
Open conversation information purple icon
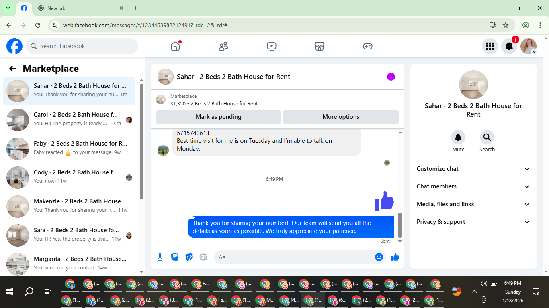tap(391, 77)
